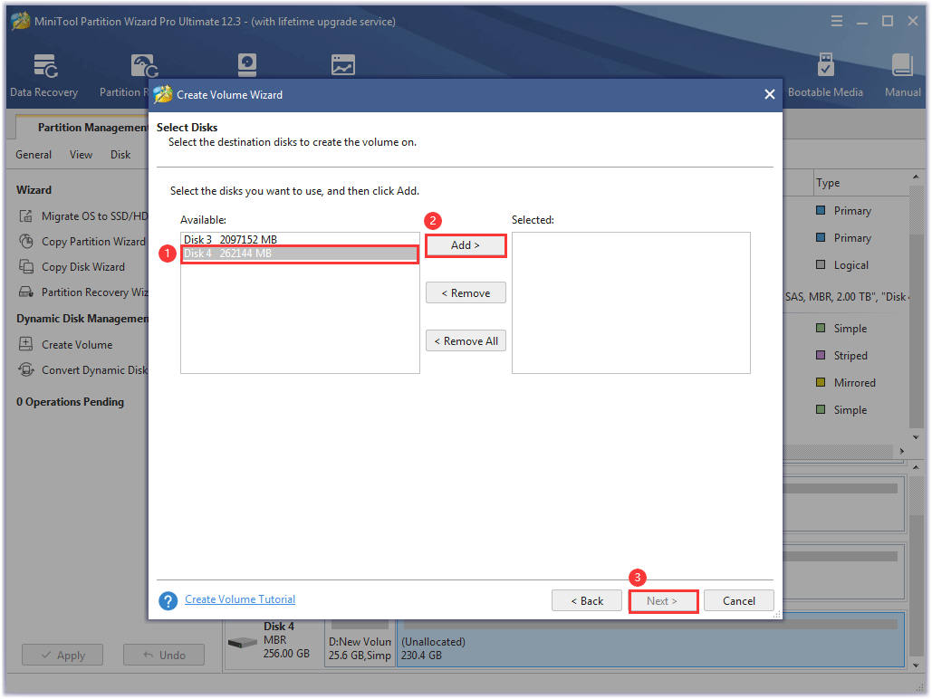The width and height of the screenshot is (932, 699).
Task: Select Disk 4 262144 MB in Available list
Action: point(300,254)
